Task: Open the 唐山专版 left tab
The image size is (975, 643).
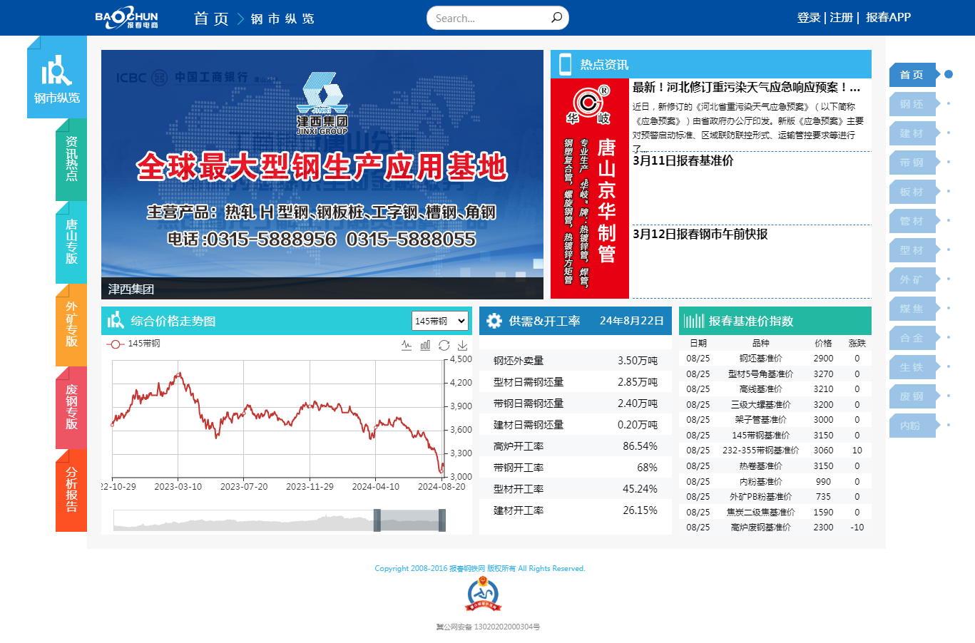Action: pos(71,242)
